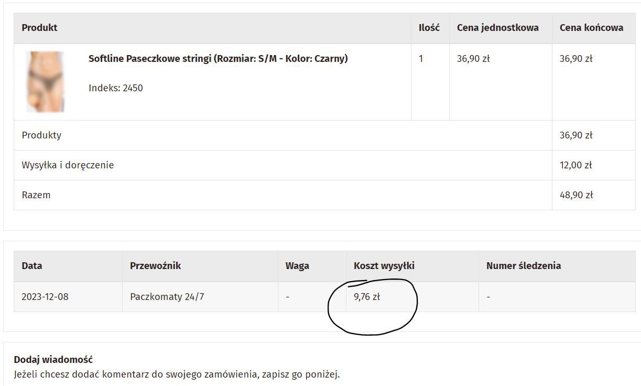Click the 12,00 zł shipping amount

[x=576, y=165]
